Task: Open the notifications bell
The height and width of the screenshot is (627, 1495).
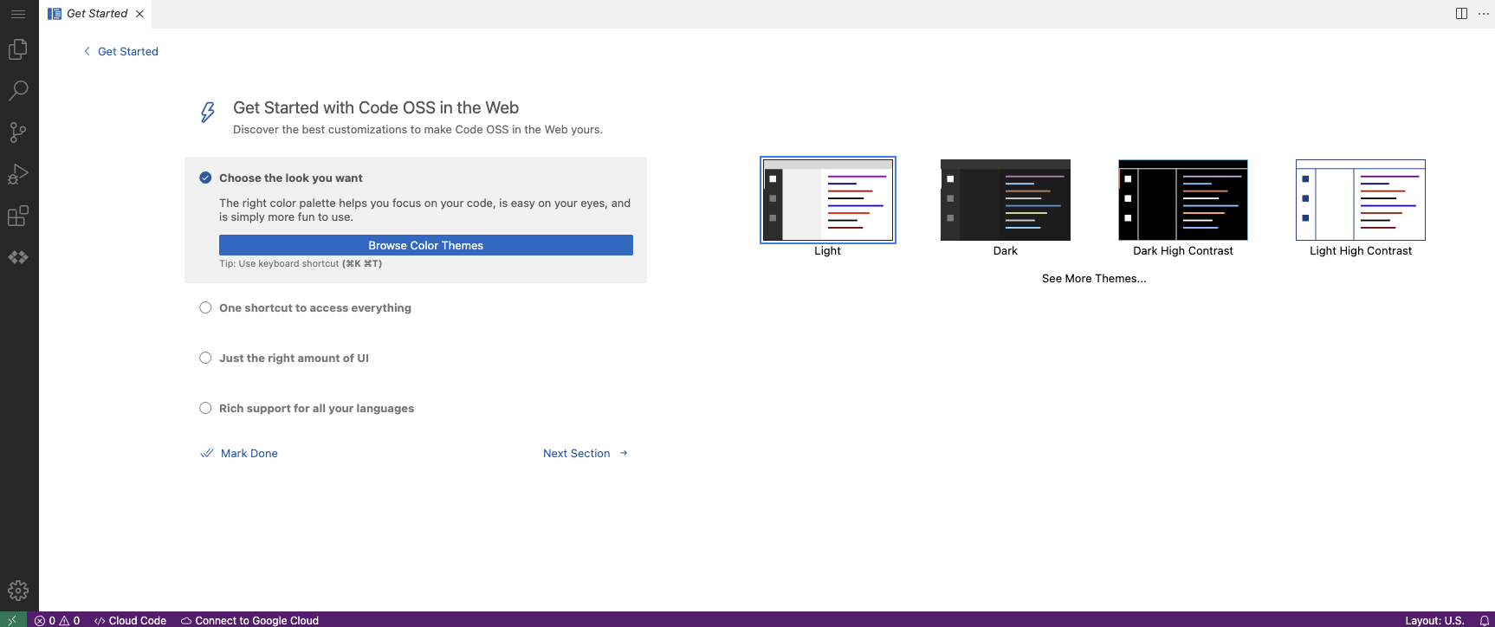Action: (x=1484, y=620)
